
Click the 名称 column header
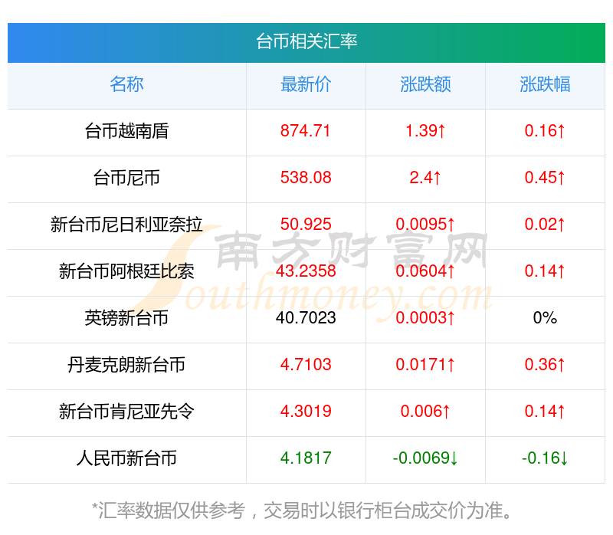click(126, 84)
